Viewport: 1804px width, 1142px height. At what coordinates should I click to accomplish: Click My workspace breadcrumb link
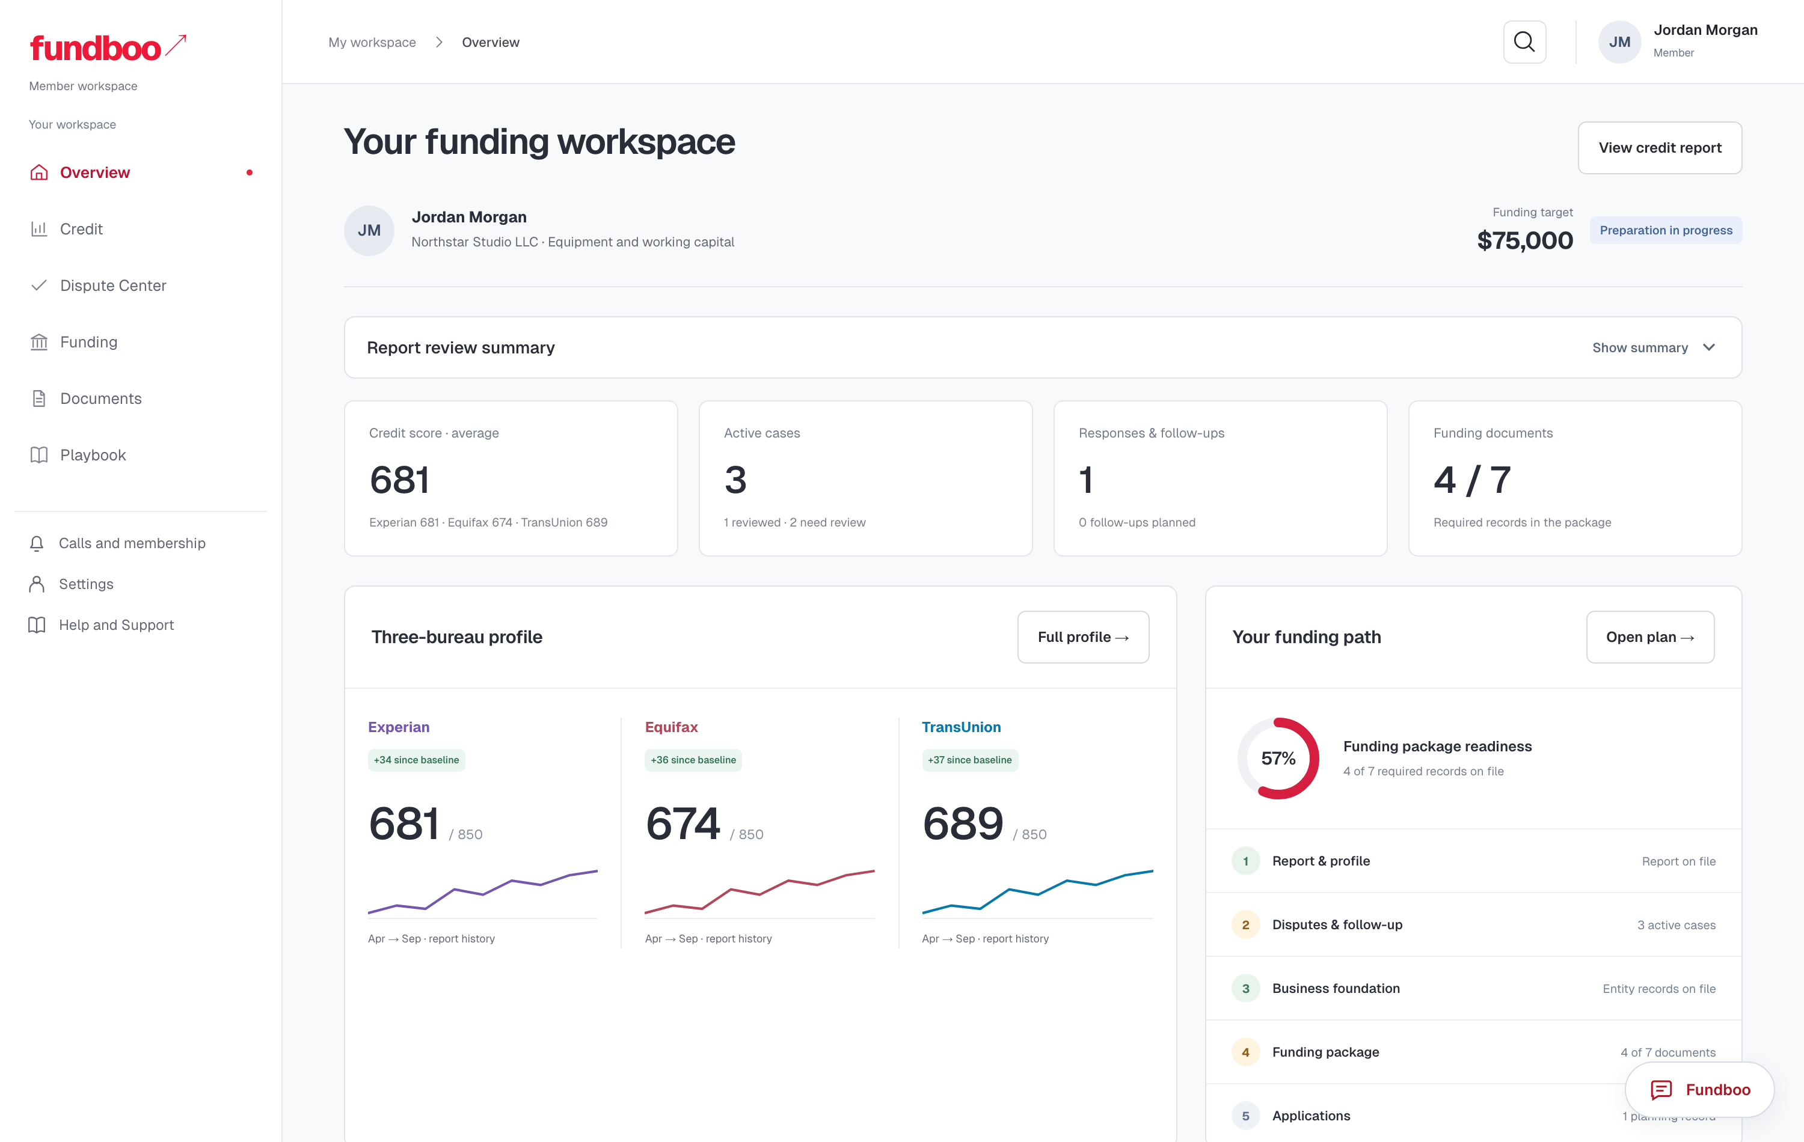pos(372,42)
